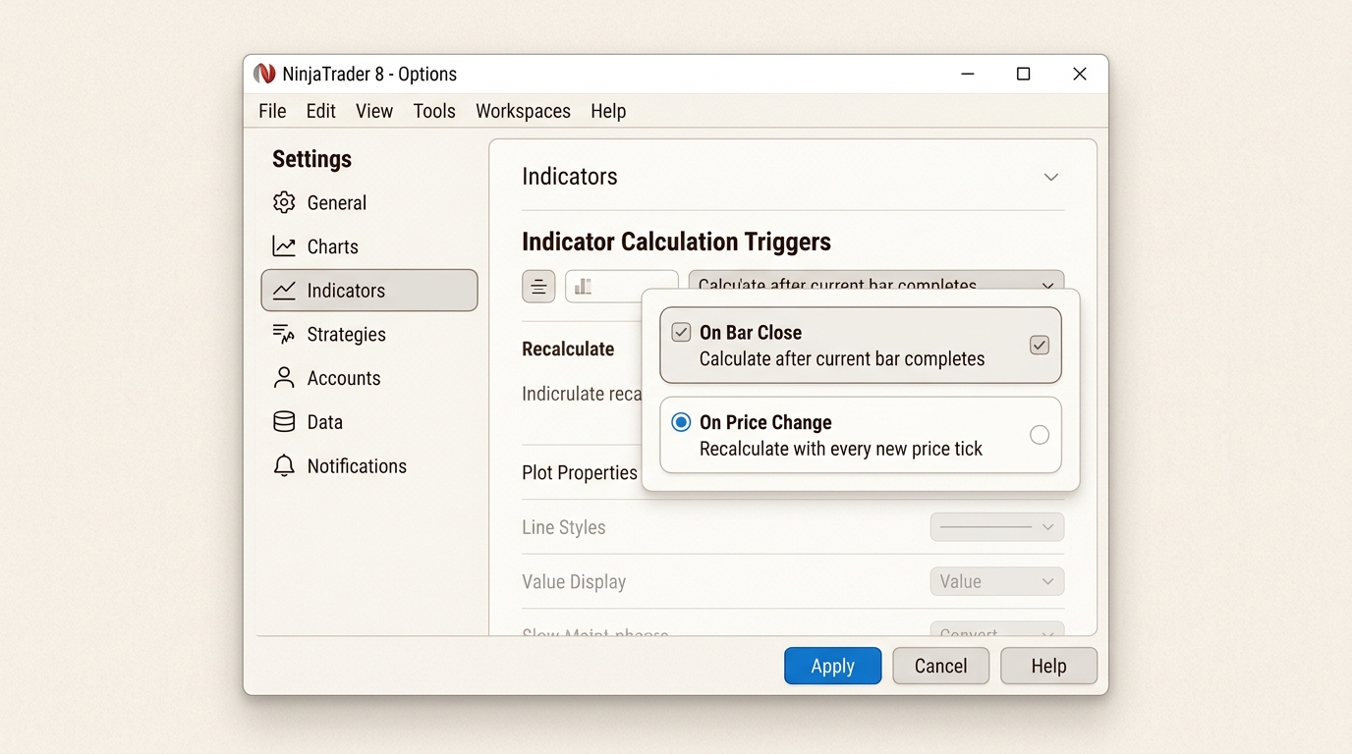Select the empty radio circle at the end of On Price Change
Image resolution: width=1352 pixels, height=754 pixels.
pyautogui.click(x=1040, y=435)
